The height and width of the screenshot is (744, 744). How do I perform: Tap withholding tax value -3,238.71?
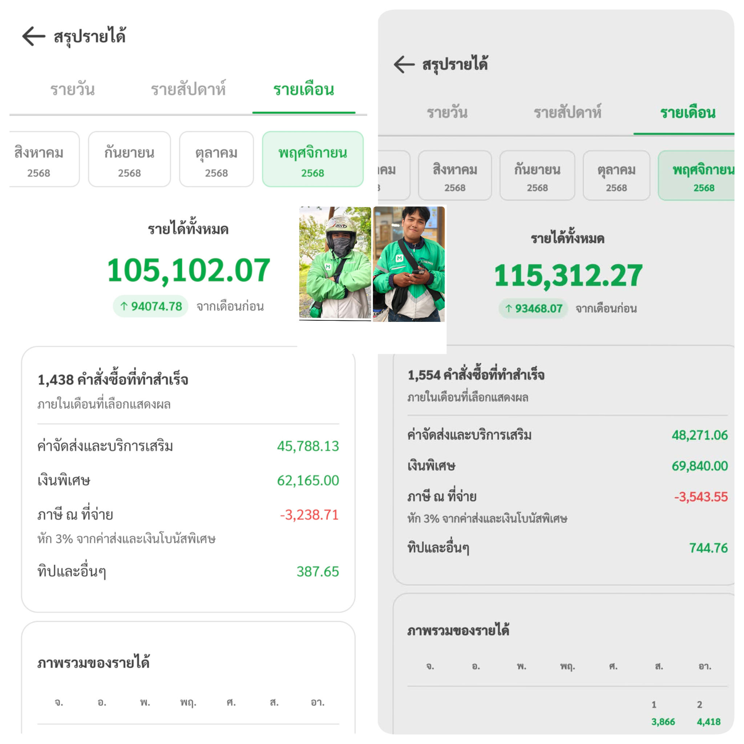309,515
